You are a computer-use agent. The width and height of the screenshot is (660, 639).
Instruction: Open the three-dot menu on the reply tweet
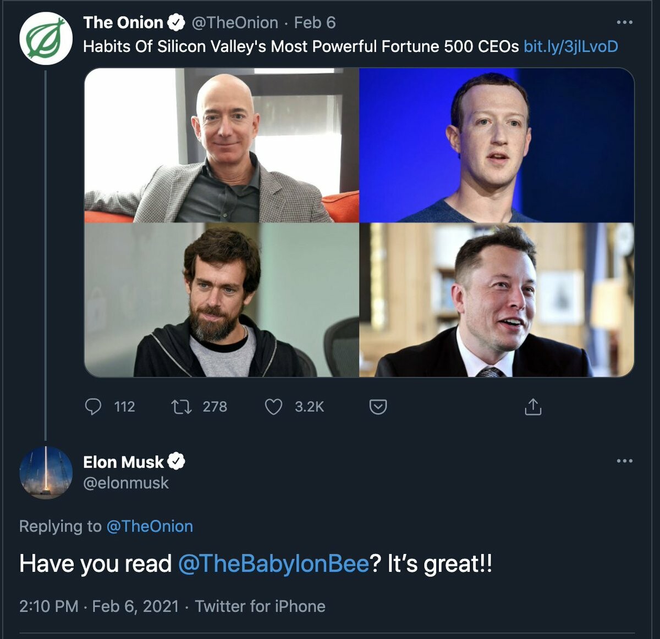click(624, 460)
